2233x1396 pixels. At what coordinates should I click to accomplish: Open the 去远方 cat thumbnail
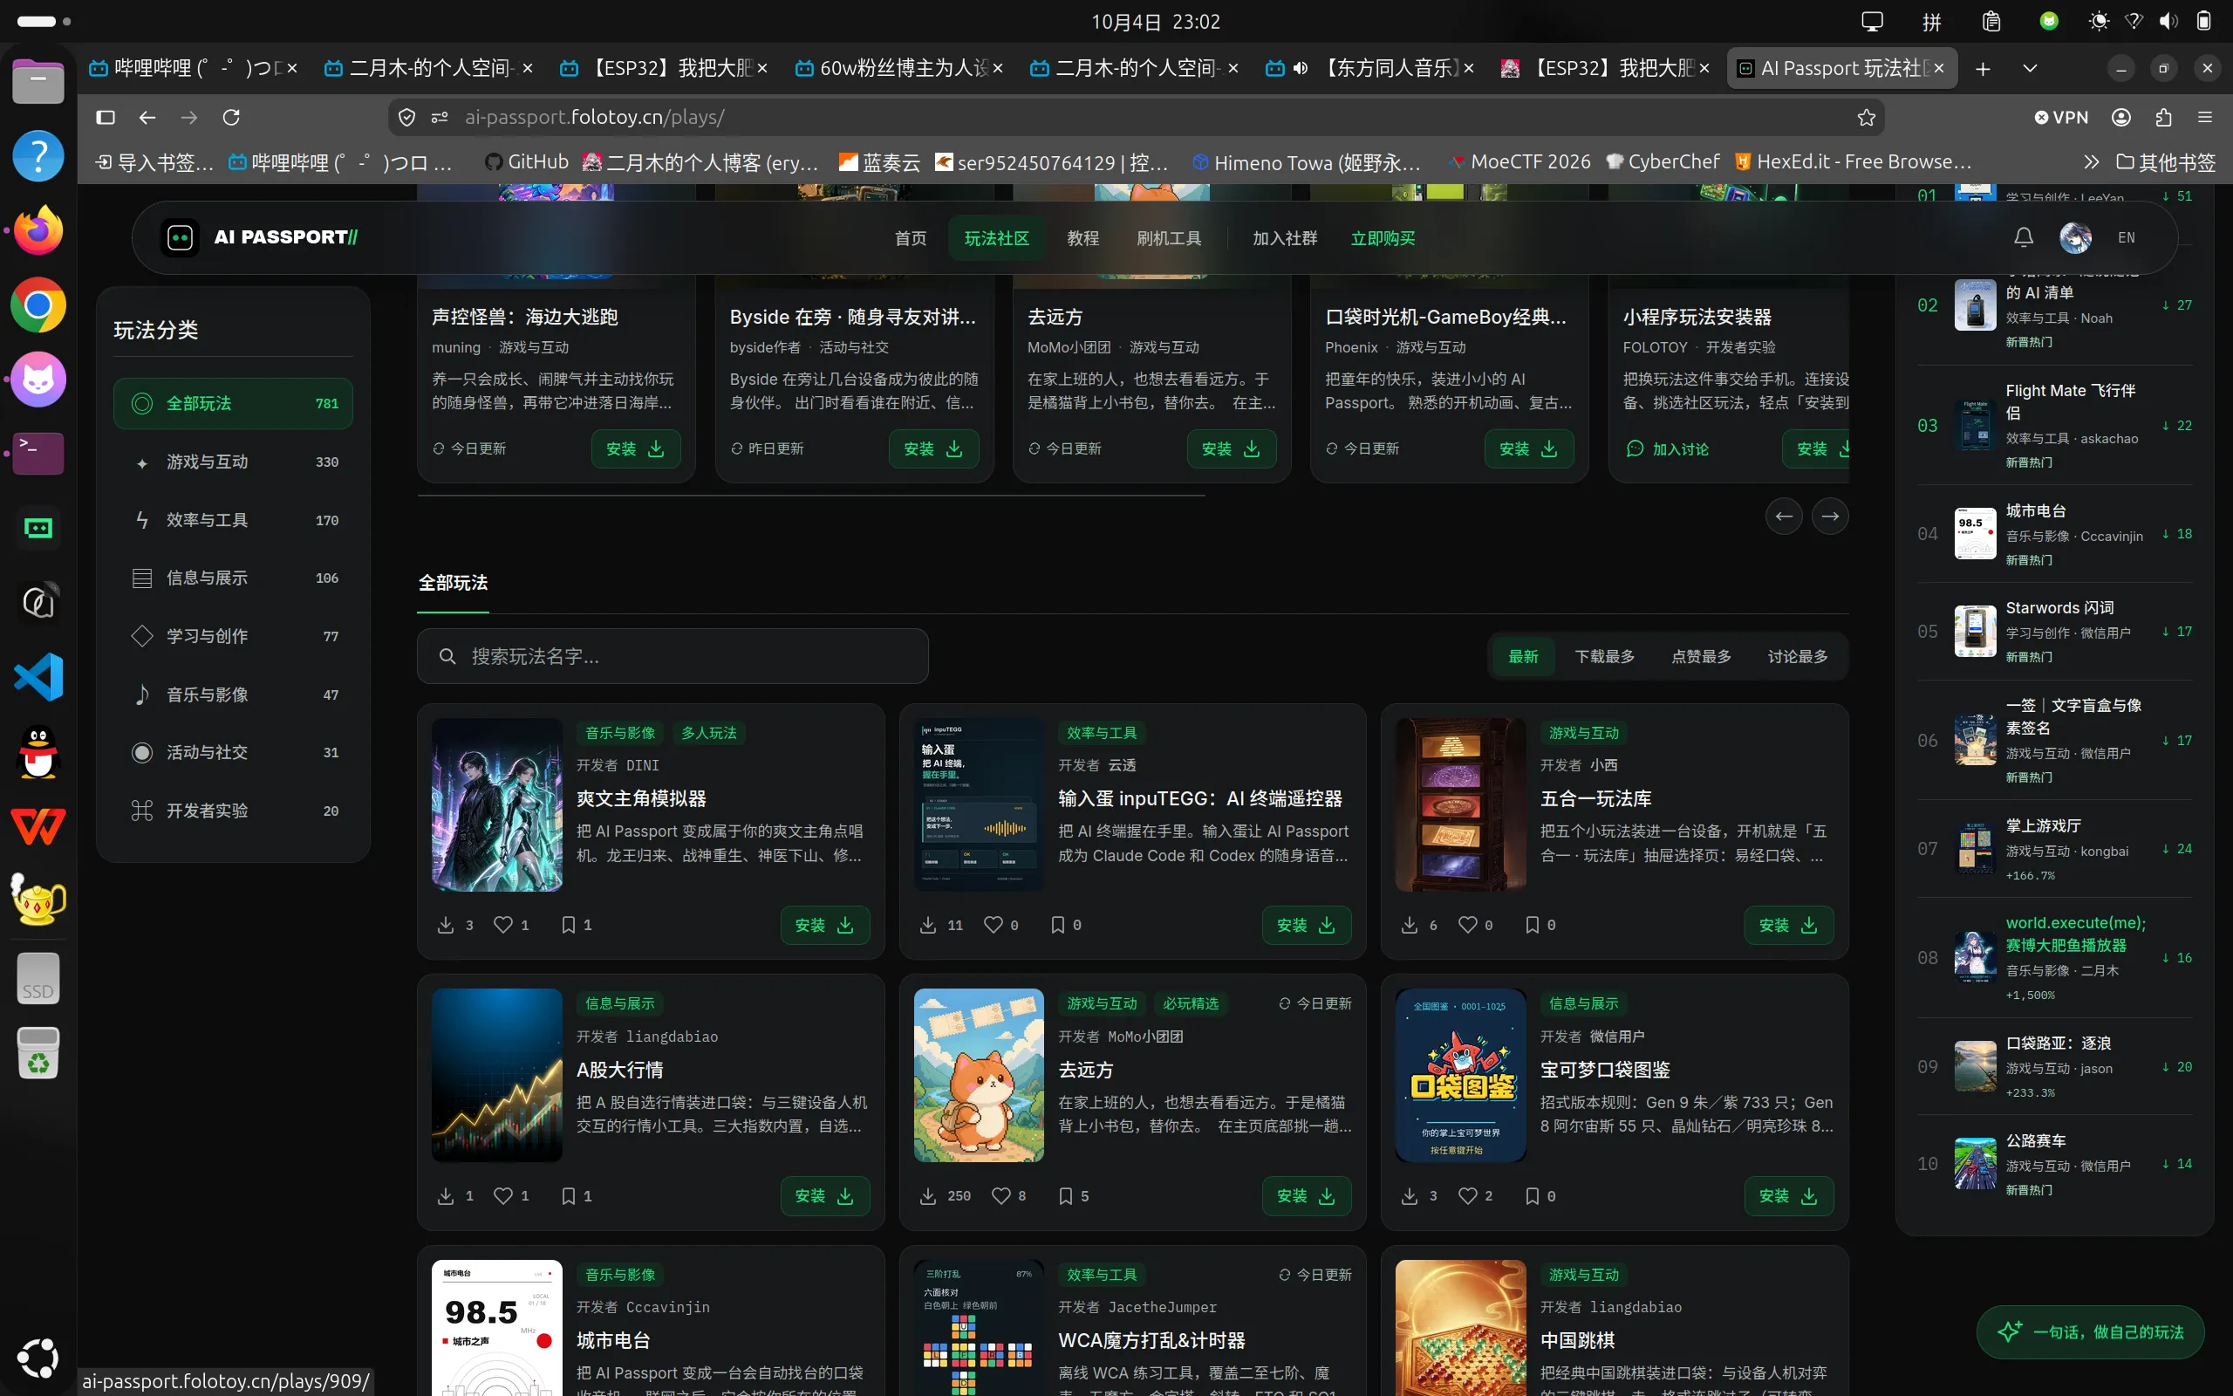coord(978,1075)
